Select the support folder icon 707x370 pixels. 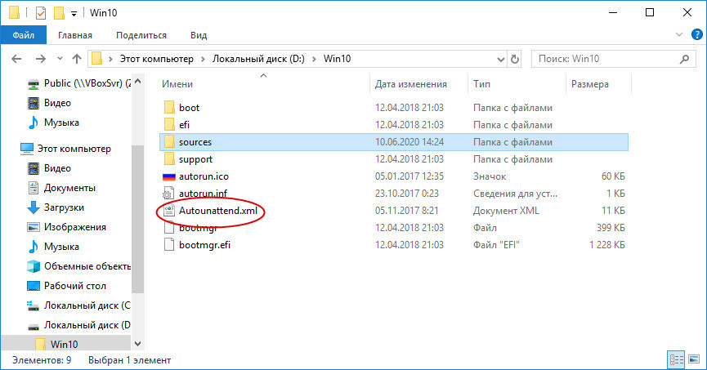click(x=169, y=159)
